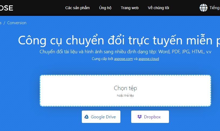Follow the aspose.com link

click(123, 59)
